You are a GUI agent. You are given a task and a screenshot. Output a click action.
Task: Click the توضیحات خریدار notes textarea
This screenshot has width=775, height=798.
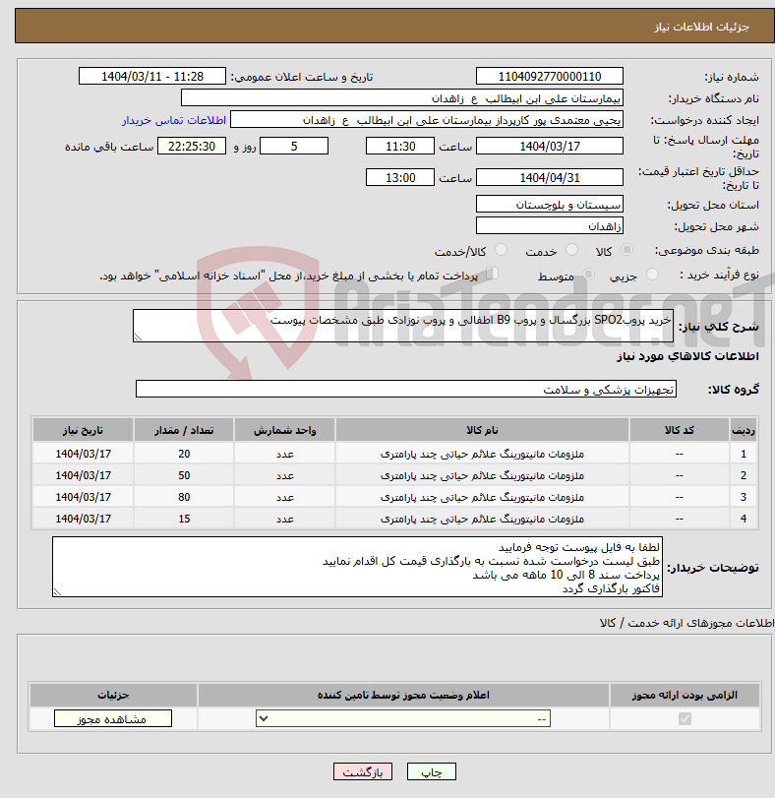point(357,567)
